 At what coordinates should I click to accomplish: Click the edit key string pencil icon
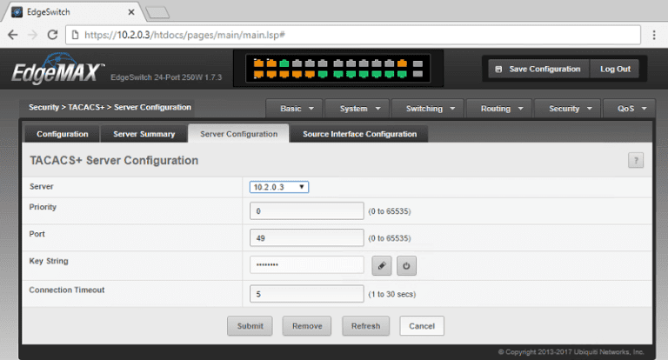382,266
